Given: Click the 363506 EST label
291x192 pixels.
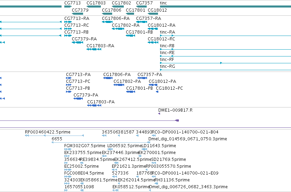Looking at the screenshot, I should click(x=110, y=132).
